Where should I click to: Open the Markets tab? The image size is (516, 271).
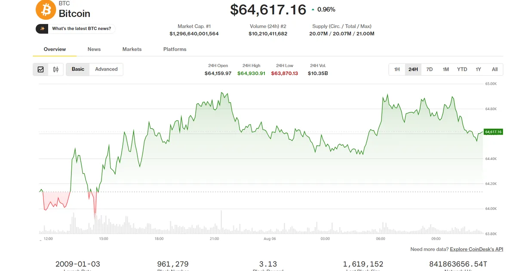click(x=132, y=49)
